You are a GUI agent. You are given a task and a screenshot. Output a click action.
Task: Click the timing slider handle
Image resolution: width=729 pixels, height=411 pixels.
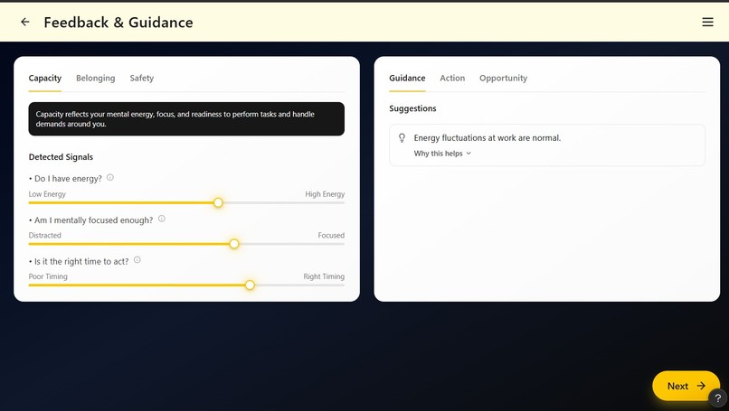point(250,285)
